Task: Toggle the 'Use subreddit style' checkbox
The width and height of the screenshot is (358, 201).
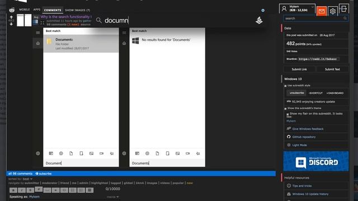Action: (285, 85)
